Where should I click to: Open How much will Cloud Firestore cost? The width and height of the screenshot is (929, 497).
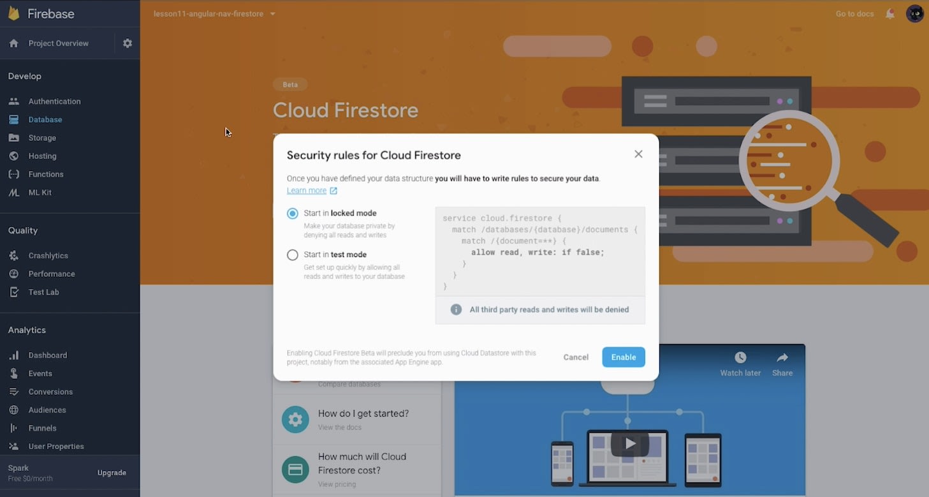click(357, 470)
